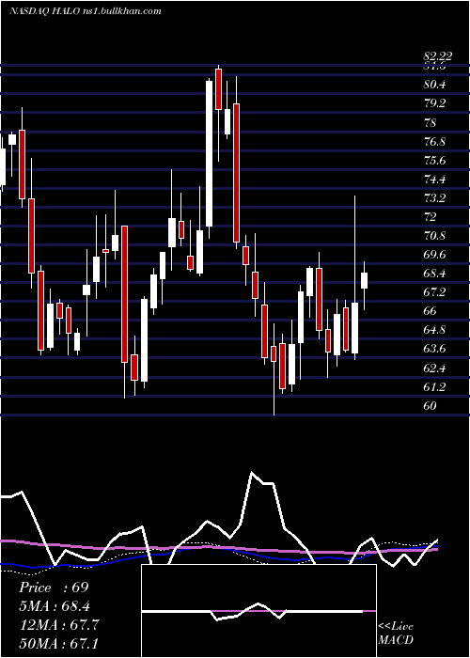Click the tallest white candlestick near 80.4
The height and width of the screenshot is (658, 470).
[x=209, y=153]
